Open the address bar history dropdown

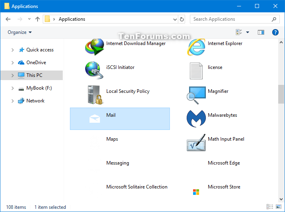tap(175, 19)
